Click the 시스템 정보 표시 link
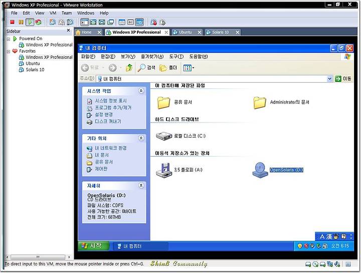 [x=111, y=101]
